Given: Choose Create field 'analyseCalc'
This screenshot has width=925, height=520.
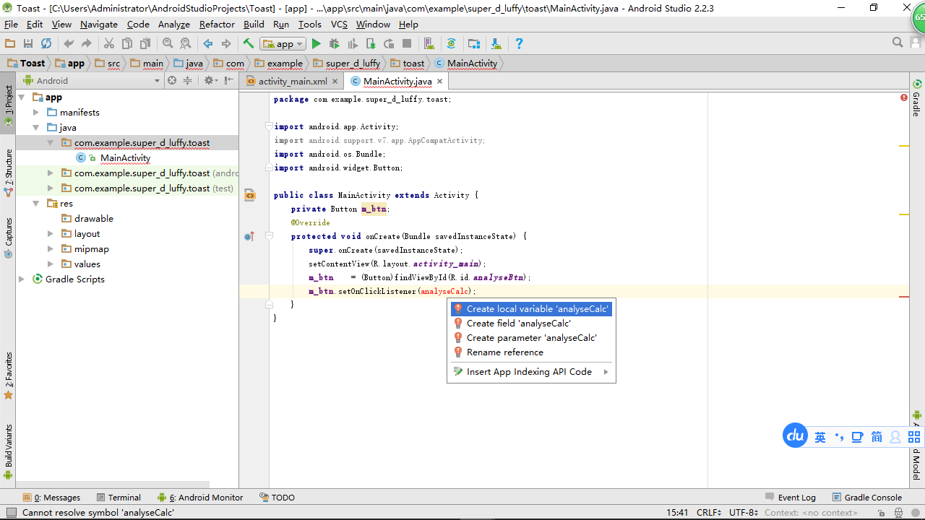Looking at the screenshot, I should point(531,323).
